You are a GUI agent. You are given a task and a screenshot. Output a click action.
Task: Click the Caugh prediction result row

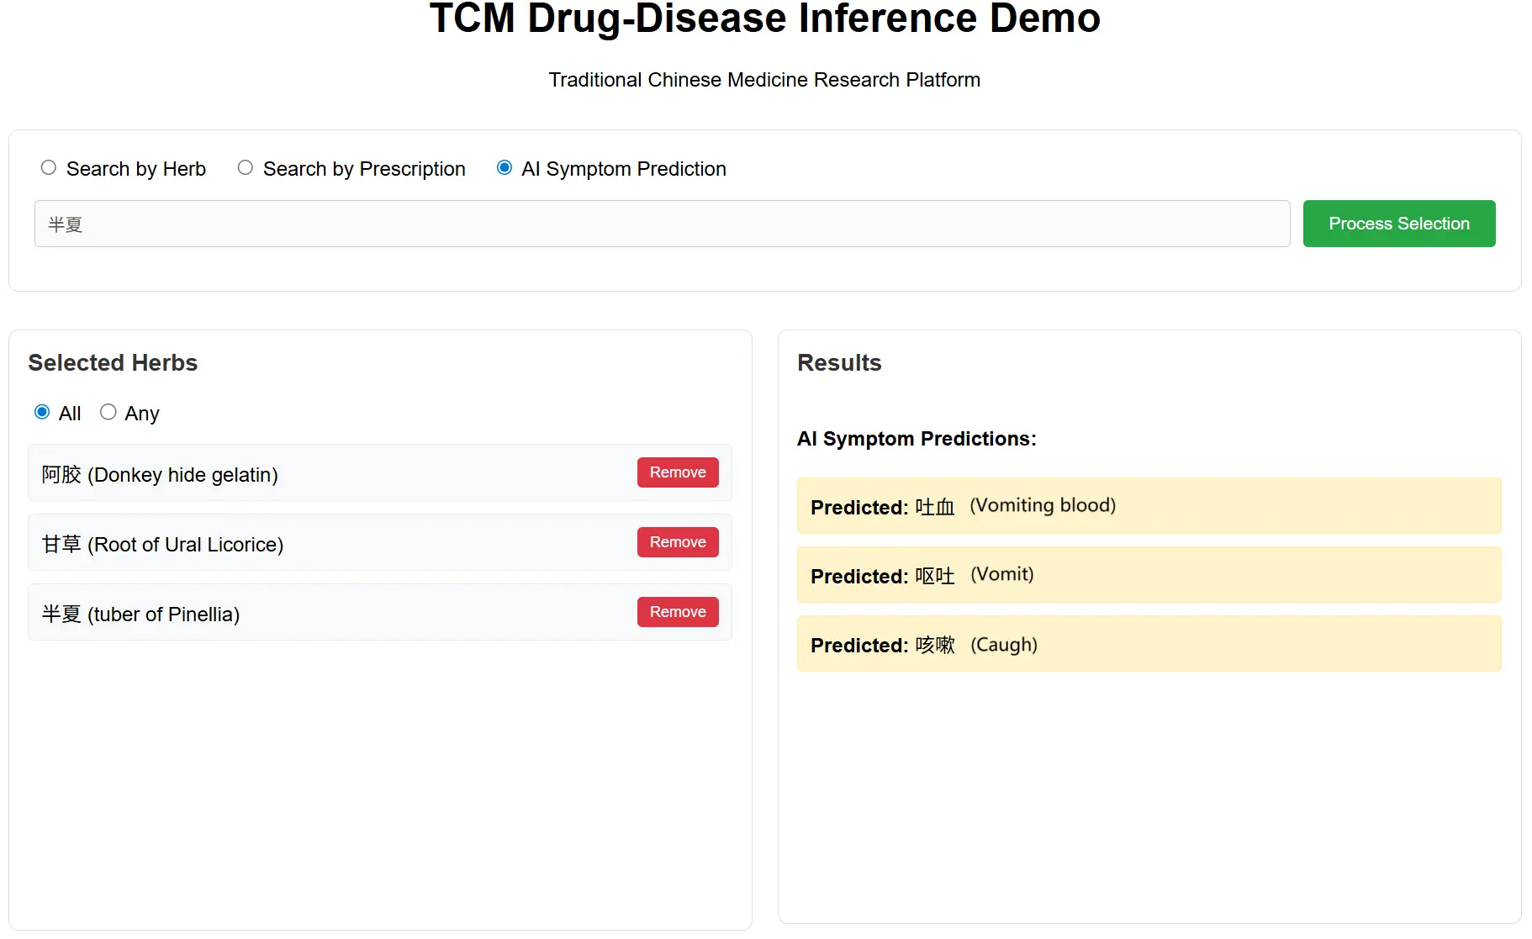point(1148,644)
